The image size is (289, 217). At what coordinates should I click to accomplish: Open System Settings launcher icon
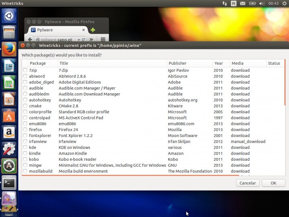(9, 149)
